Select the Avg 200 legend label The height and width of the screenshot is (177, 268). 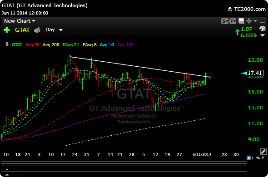[51, 45]
